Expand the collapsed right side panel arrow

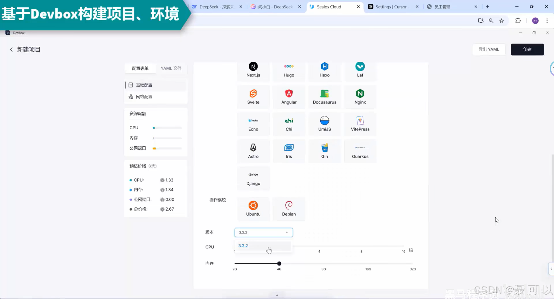point(551,269)
